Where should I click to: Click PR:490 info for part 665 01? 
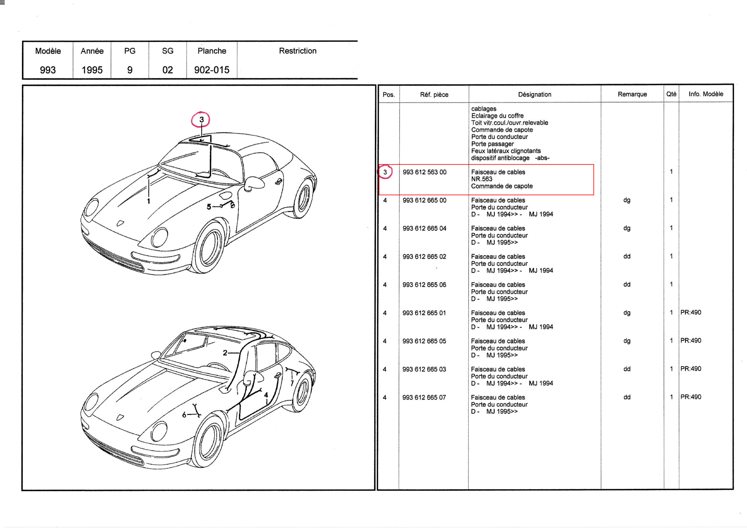[x=691, y=312]
